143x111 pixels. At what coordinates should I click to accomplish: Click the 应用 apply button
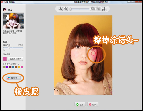[x=80, y=104]
